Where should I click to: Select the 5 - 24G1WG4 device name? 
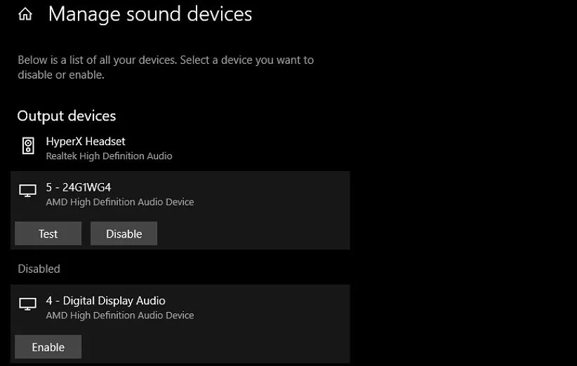pos(79,187)
